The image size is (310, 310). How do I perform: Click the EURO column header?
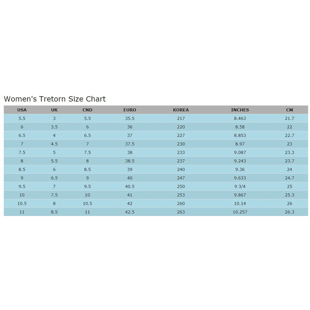130,110
